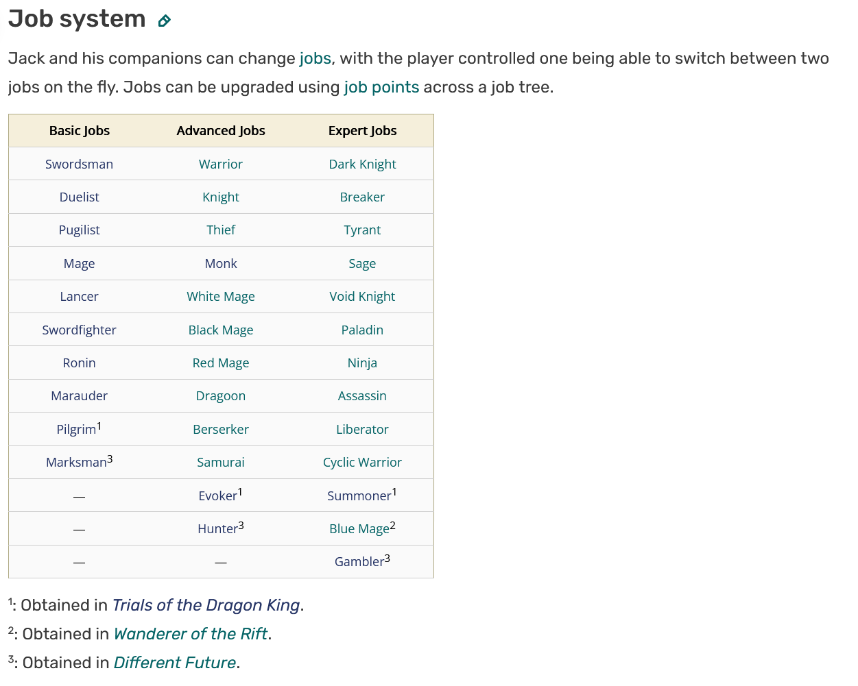Click the edit pencil icon beside Job system

[x=164, y=21]
